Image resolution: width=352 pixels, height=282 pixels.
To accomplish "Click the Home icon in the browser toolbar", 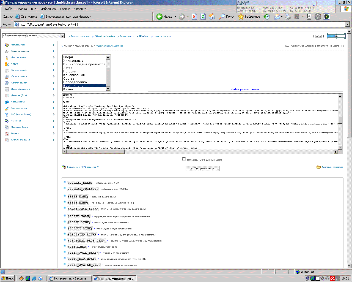I will click(x=212, y=17).
